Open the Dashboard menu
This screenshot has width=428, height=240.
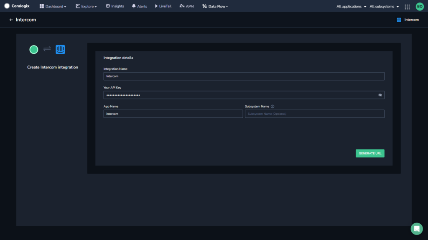pos(53,6)
